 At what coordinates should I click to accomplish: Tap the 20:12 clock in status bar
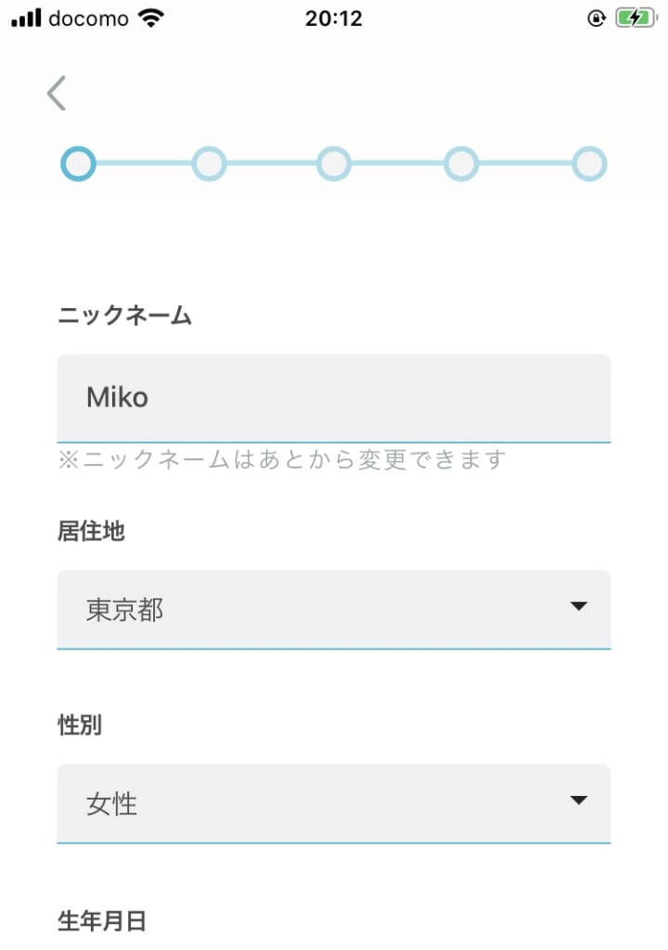tap(333, 19)
